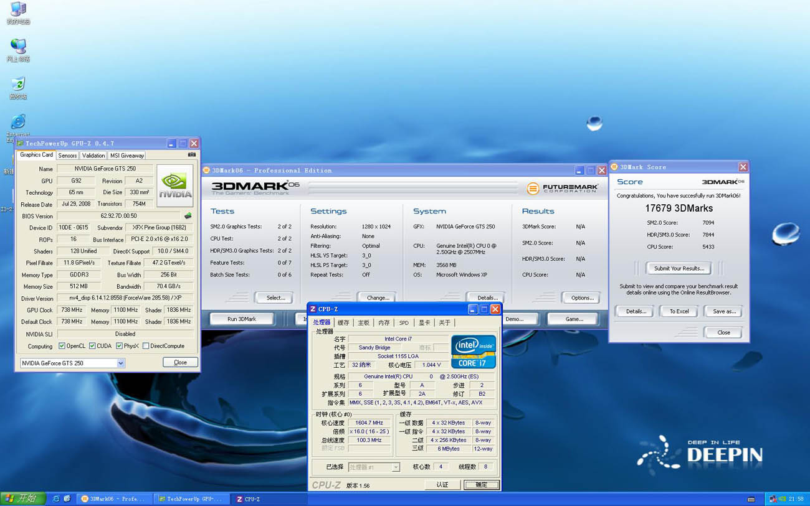Click the first quick launch icon in the taskbar

click(56, 499)
